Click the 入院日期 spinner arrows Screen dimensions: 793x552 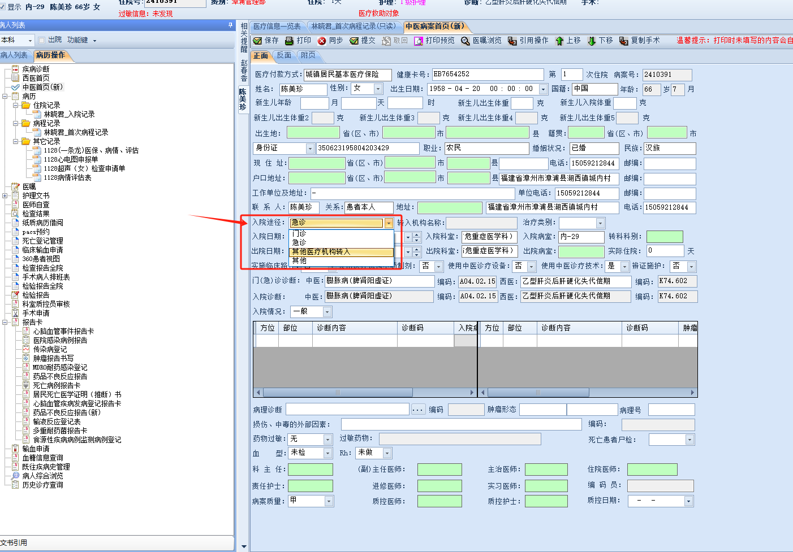417,237
